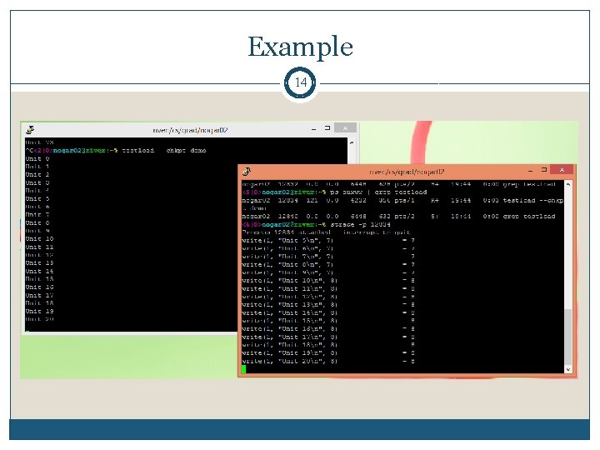
Task: Click 'Unit 5' line in back terminal
Action: (x=37, y=198)
